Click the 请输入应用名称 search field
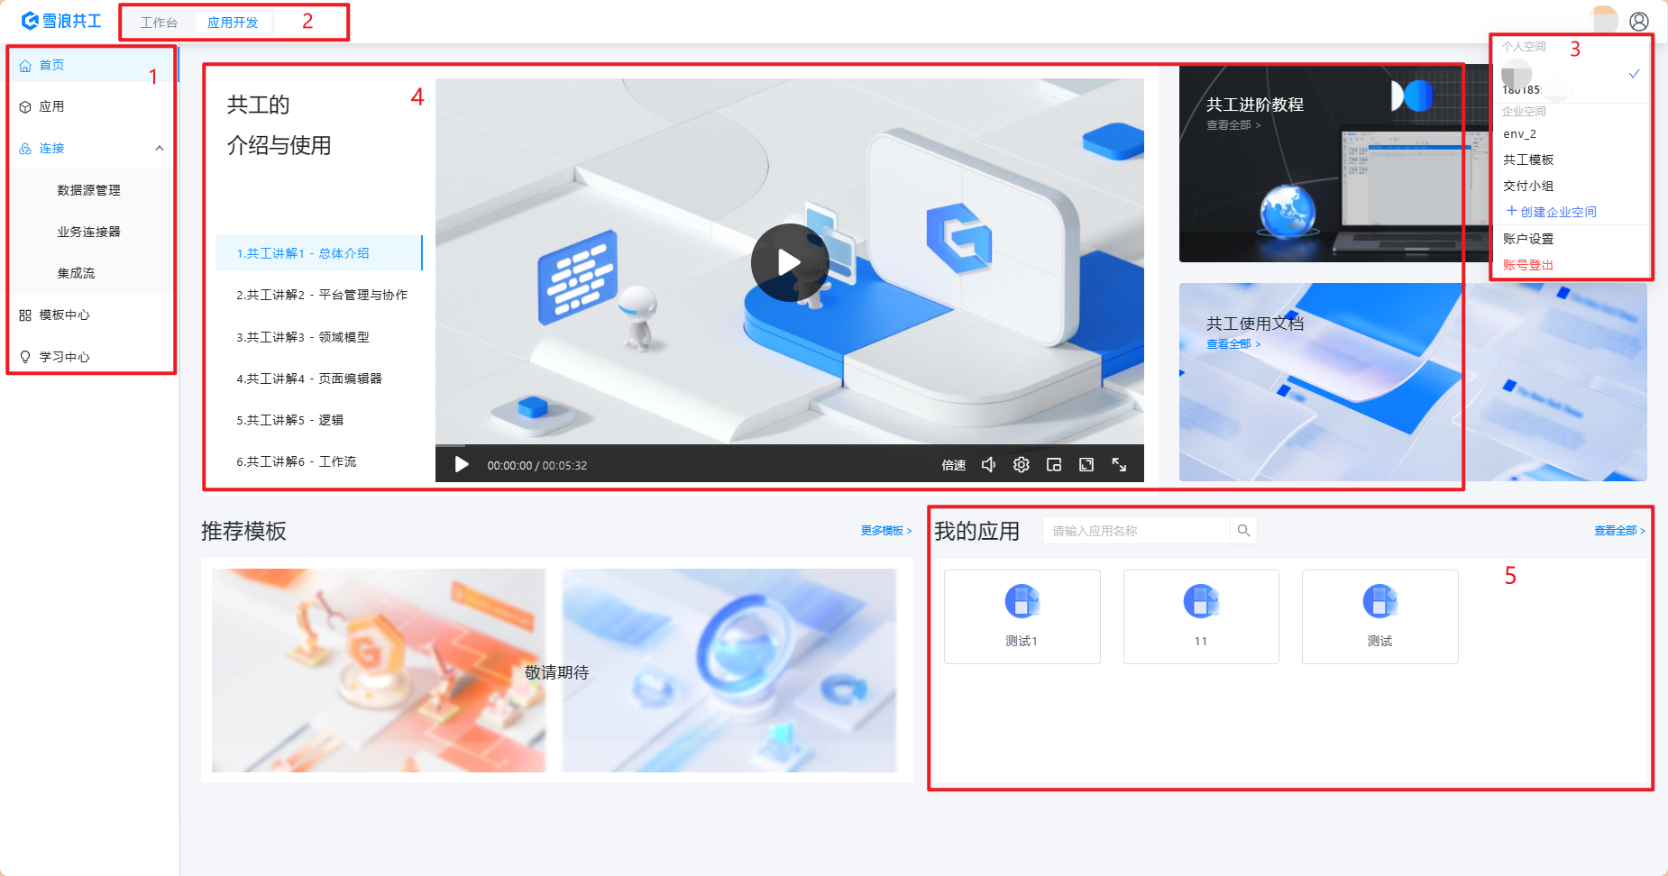This screenshot has height=876, width=1668. point(1136,531)
